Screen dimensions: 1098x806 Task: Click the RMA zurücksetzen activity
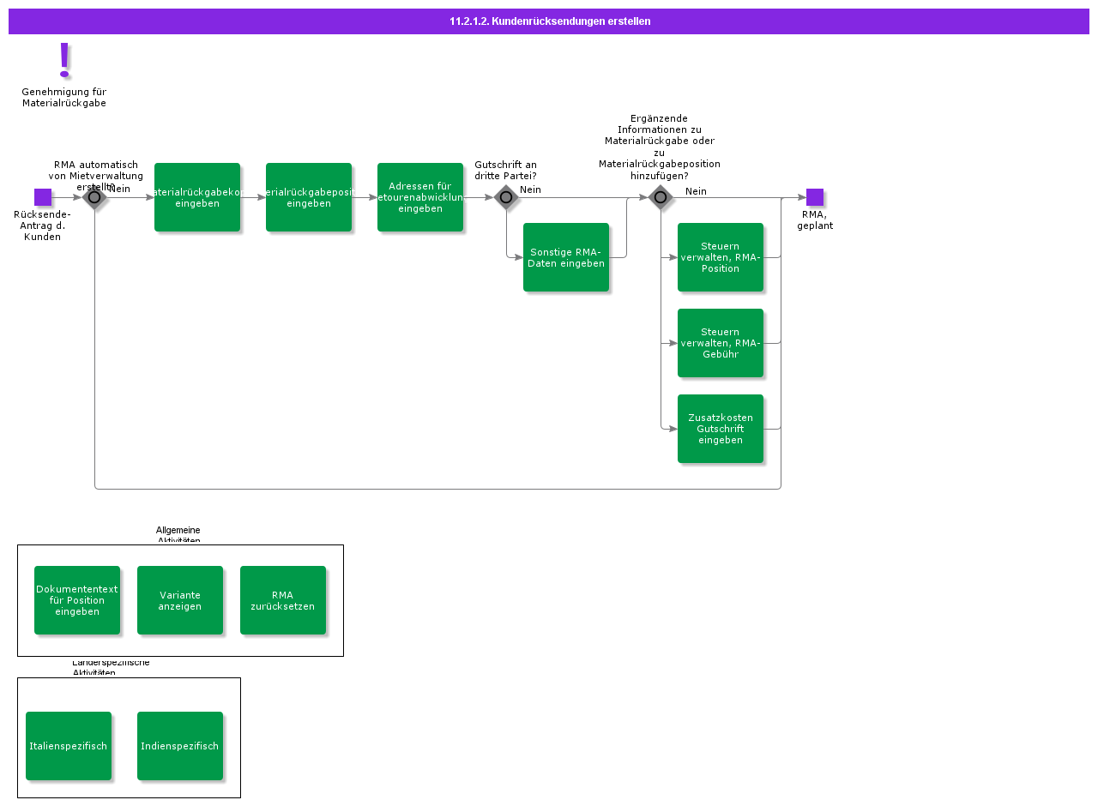pyautogui.click(x=283, y=600)
